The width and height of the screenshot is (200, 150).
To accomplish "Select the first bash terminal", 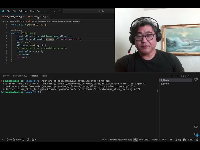I will pos(176,80).
